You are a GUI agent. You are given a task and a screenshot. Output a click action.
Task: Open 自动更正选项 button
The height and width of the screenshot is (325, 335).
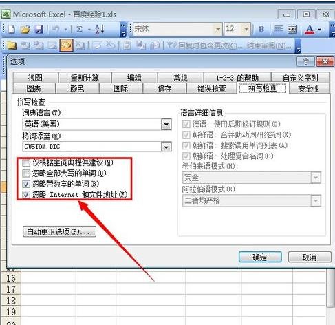(x=59, y=232)
